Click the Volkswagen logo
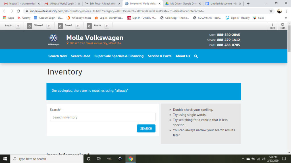 53,40
